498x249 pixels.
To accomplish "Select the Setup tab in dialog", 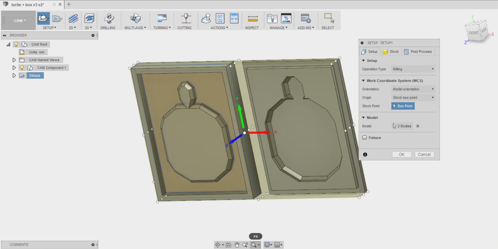I will click(x=370, y=52).
